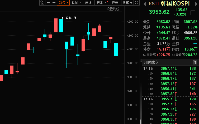This screenshot has height=124, width=199.
Task: Switch to 经典 classic view
Action: click(x=115, y=3)
